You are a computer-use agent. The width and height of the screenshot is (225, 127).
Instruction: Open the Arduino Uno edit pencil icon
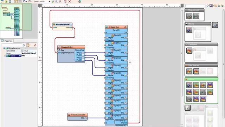click(125, 27)
